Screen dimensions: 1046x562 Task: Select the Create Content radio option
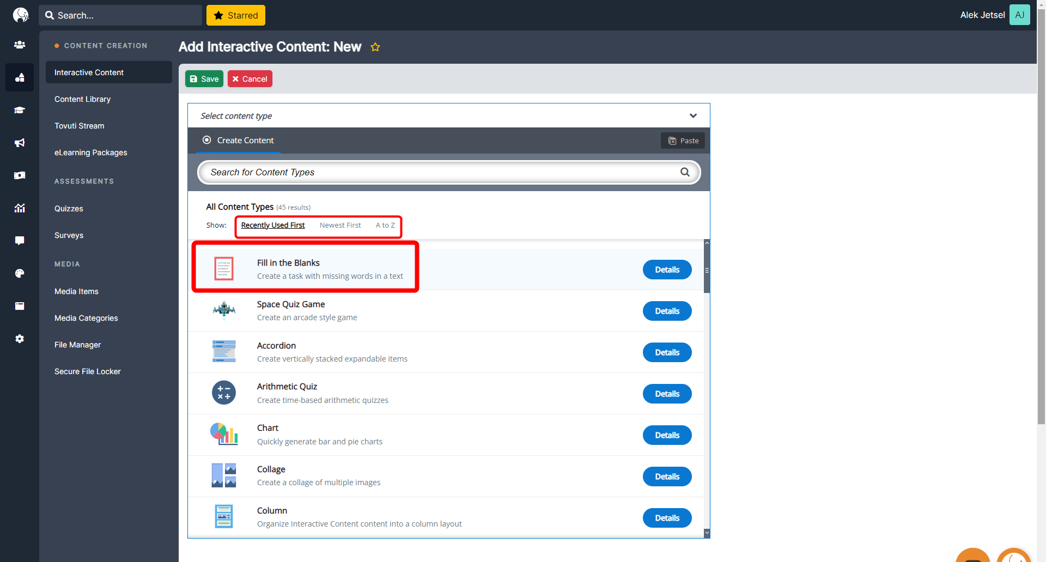pyautogui.click(x=207, y=140)
